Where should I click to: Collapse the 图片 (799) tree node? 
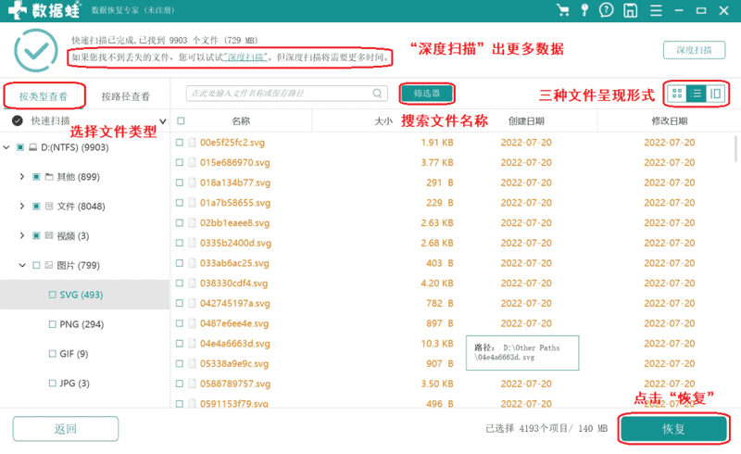click(x=22, y=265)
